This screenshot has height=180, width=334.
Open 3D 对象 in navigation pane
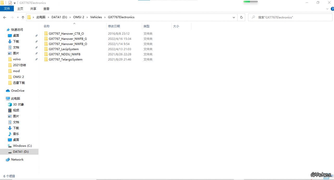click(18, 104)
